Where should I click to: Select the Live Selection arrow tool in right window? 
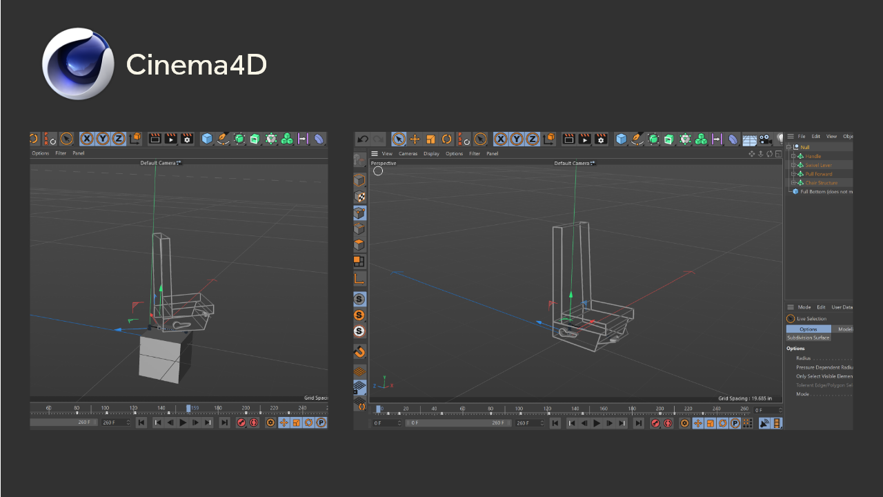click(x=399, y=139)
